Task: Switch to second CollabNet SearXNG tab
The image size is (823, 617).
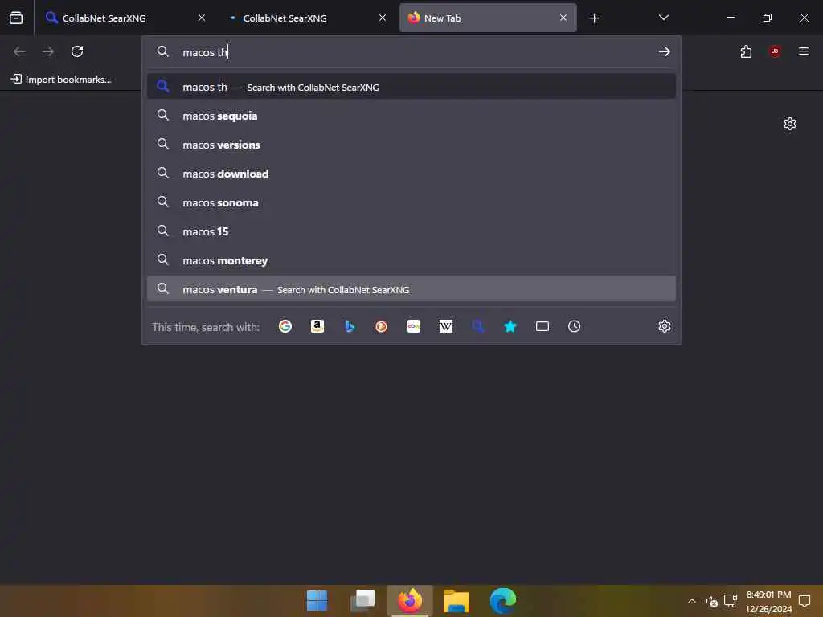Action: [305, 18]
